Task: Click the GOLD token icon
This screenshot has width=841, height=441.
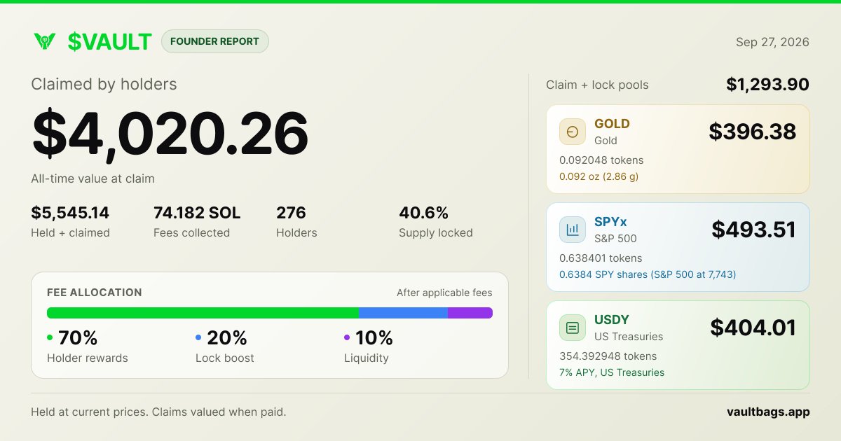Action: (573, 132)
